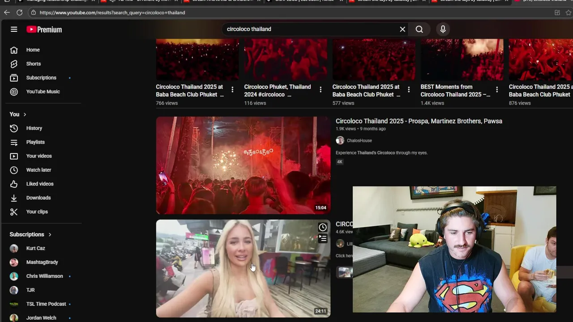Open Subscriptions in sidebar
Image resolution: width=573 pixels, height=322 pixels.
point(41,77)
